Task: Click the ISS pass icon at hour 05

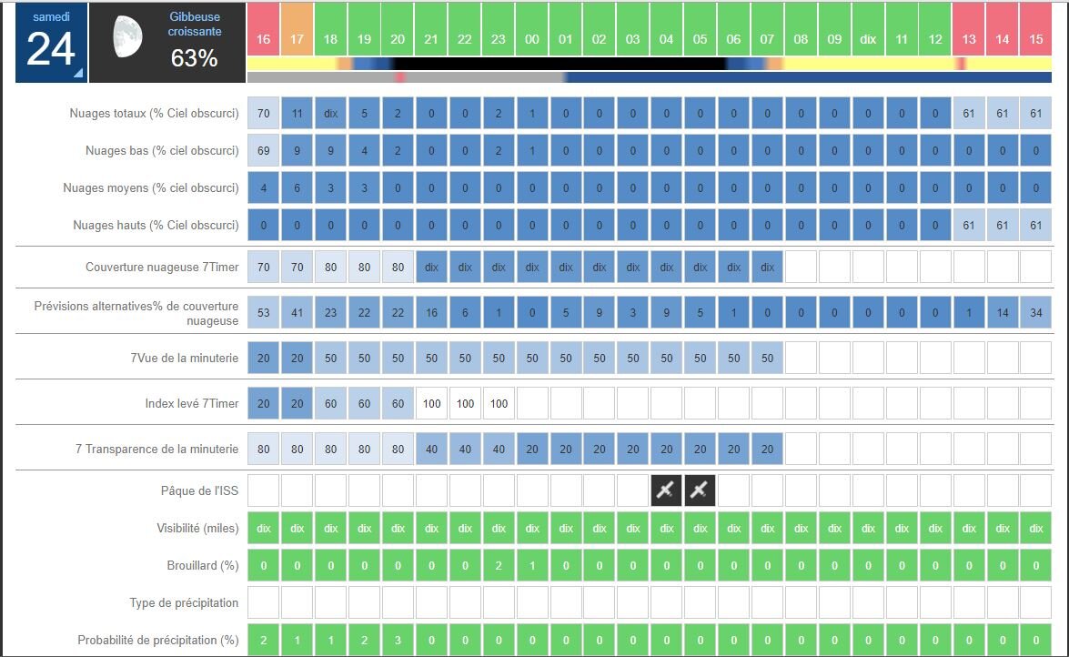Action: [701, 491]
